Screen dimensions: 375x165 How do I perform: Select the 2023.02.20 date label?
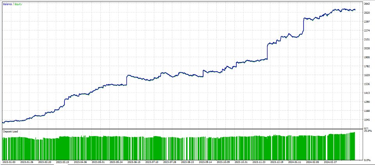(x=45, y=162)
